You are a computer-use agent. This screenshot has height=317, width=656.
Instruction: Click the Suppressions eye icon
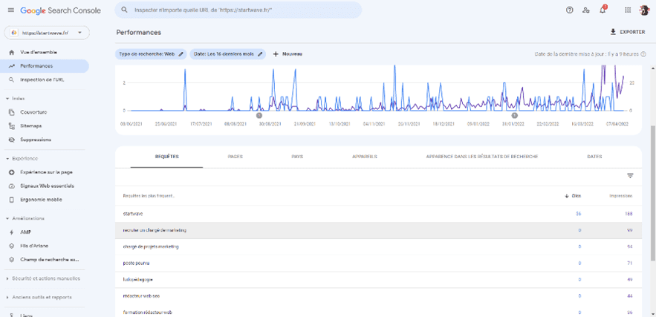[x=12, y=140]
